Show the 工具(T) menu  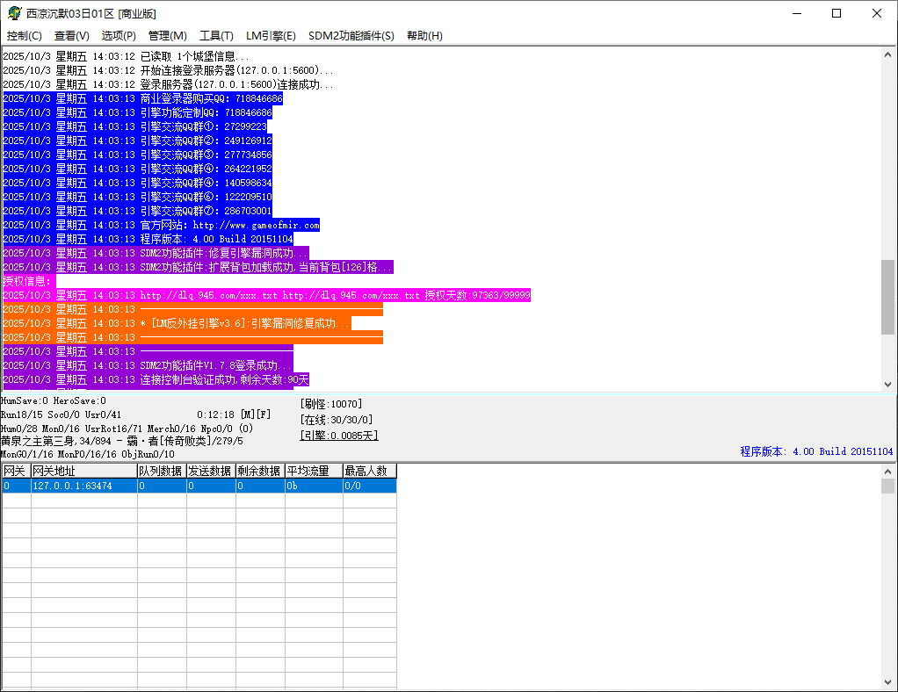[216, 36]
